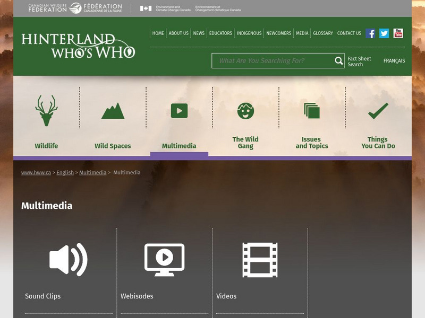Image resolution: width=425 pixels, height=318 pixels.
Task: Click the Wildlife deer antler icon
Action: [x=46, y=111]
